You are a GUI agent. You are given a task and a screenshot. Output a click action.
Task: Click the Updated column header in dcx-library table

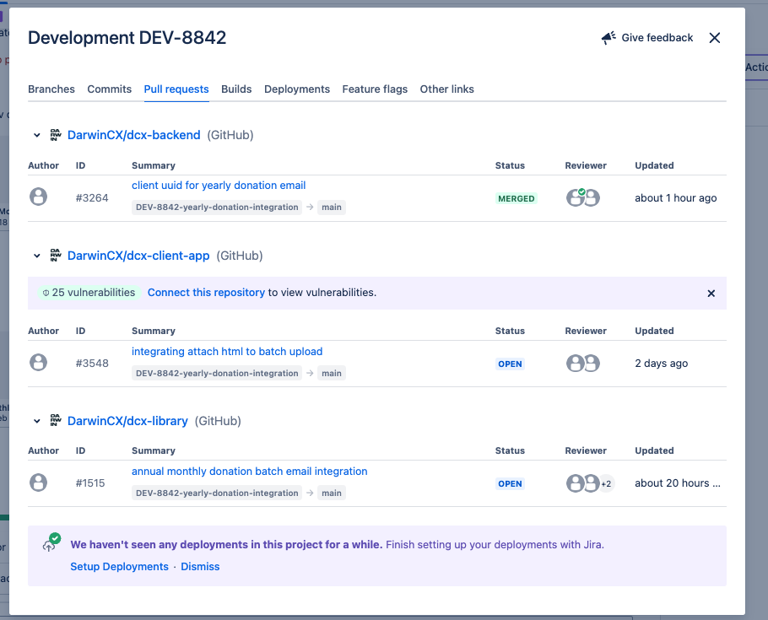click(x=654, y=450)
